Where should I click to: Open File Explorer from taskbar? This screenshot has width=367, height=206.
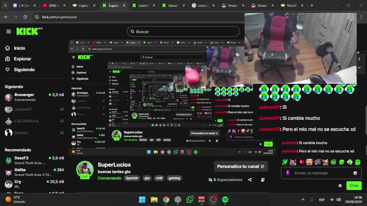154,200
